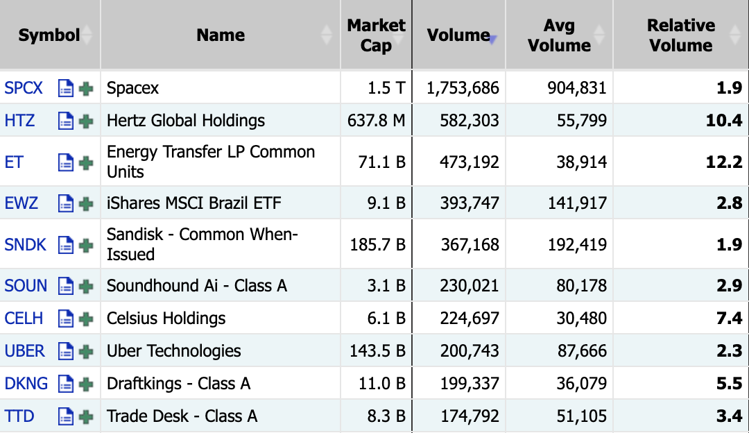Open the document icon for SNDK
The image size is (749, 433).
coord(65,245)
